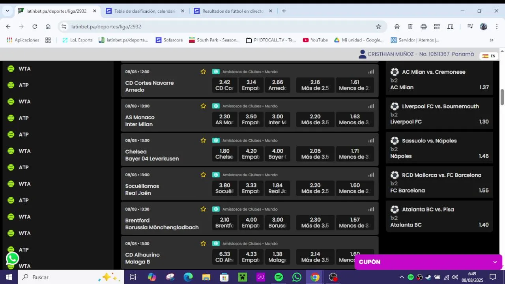Open the LoL Esports bookmark

pos(77,40)
